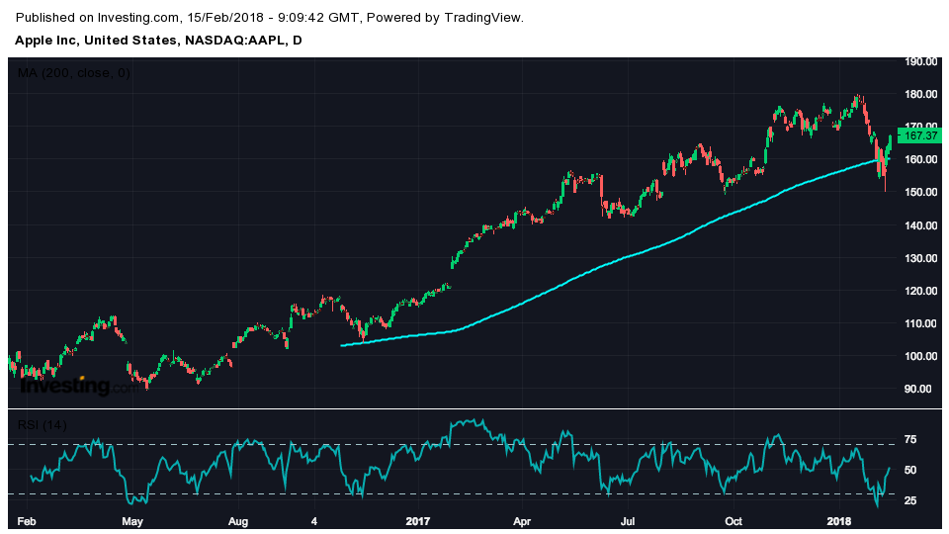Click the 2018 date axis label

point(839,521)
